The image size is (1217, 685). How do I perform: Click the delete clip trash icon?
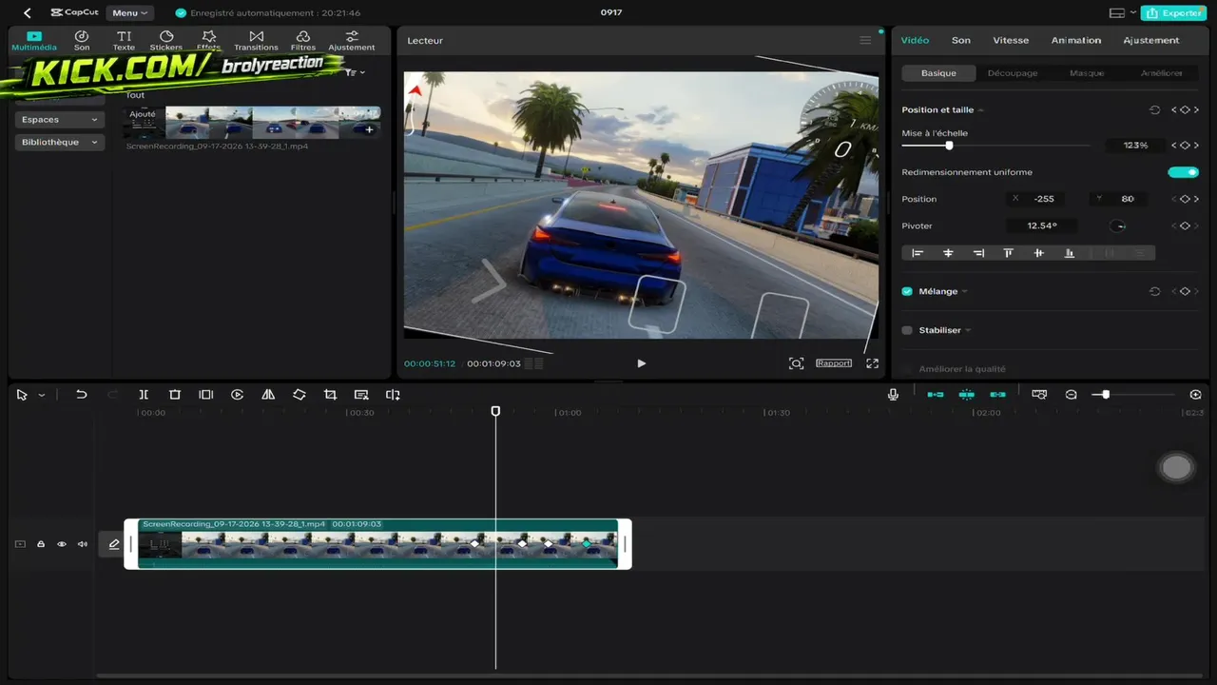175,395
